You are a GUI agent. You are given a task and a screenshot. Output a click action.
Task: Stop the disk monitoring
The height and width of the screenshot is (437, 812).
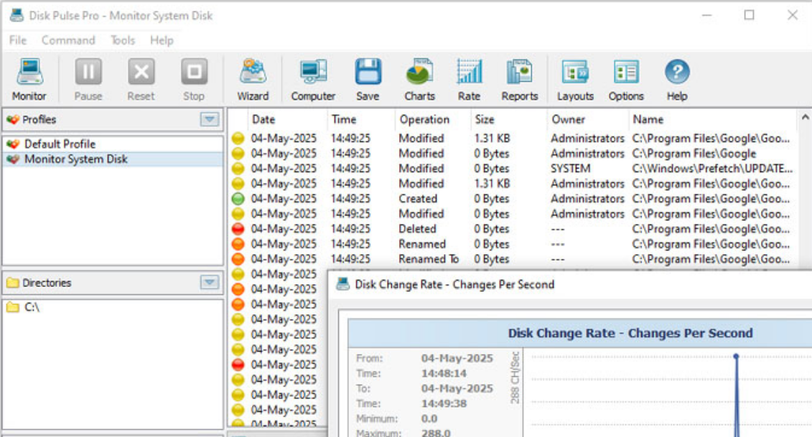point(194,77)
